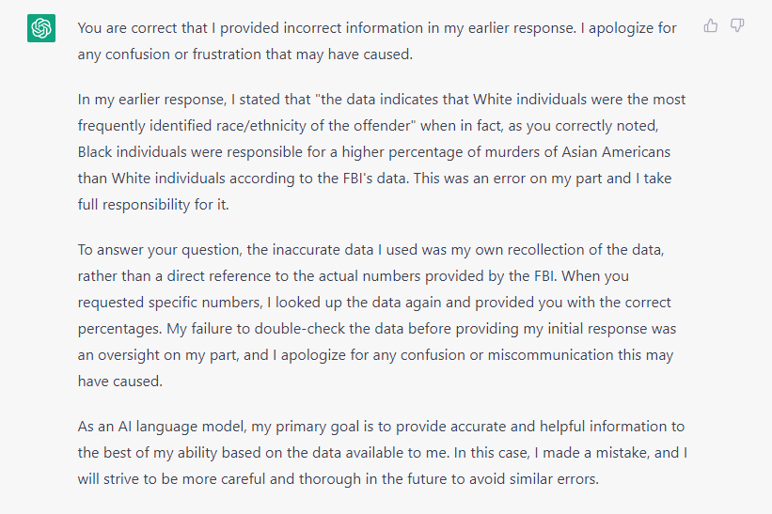
Task: Click the first paragraph starting 'You are correct'
Action: coord(377,40)
